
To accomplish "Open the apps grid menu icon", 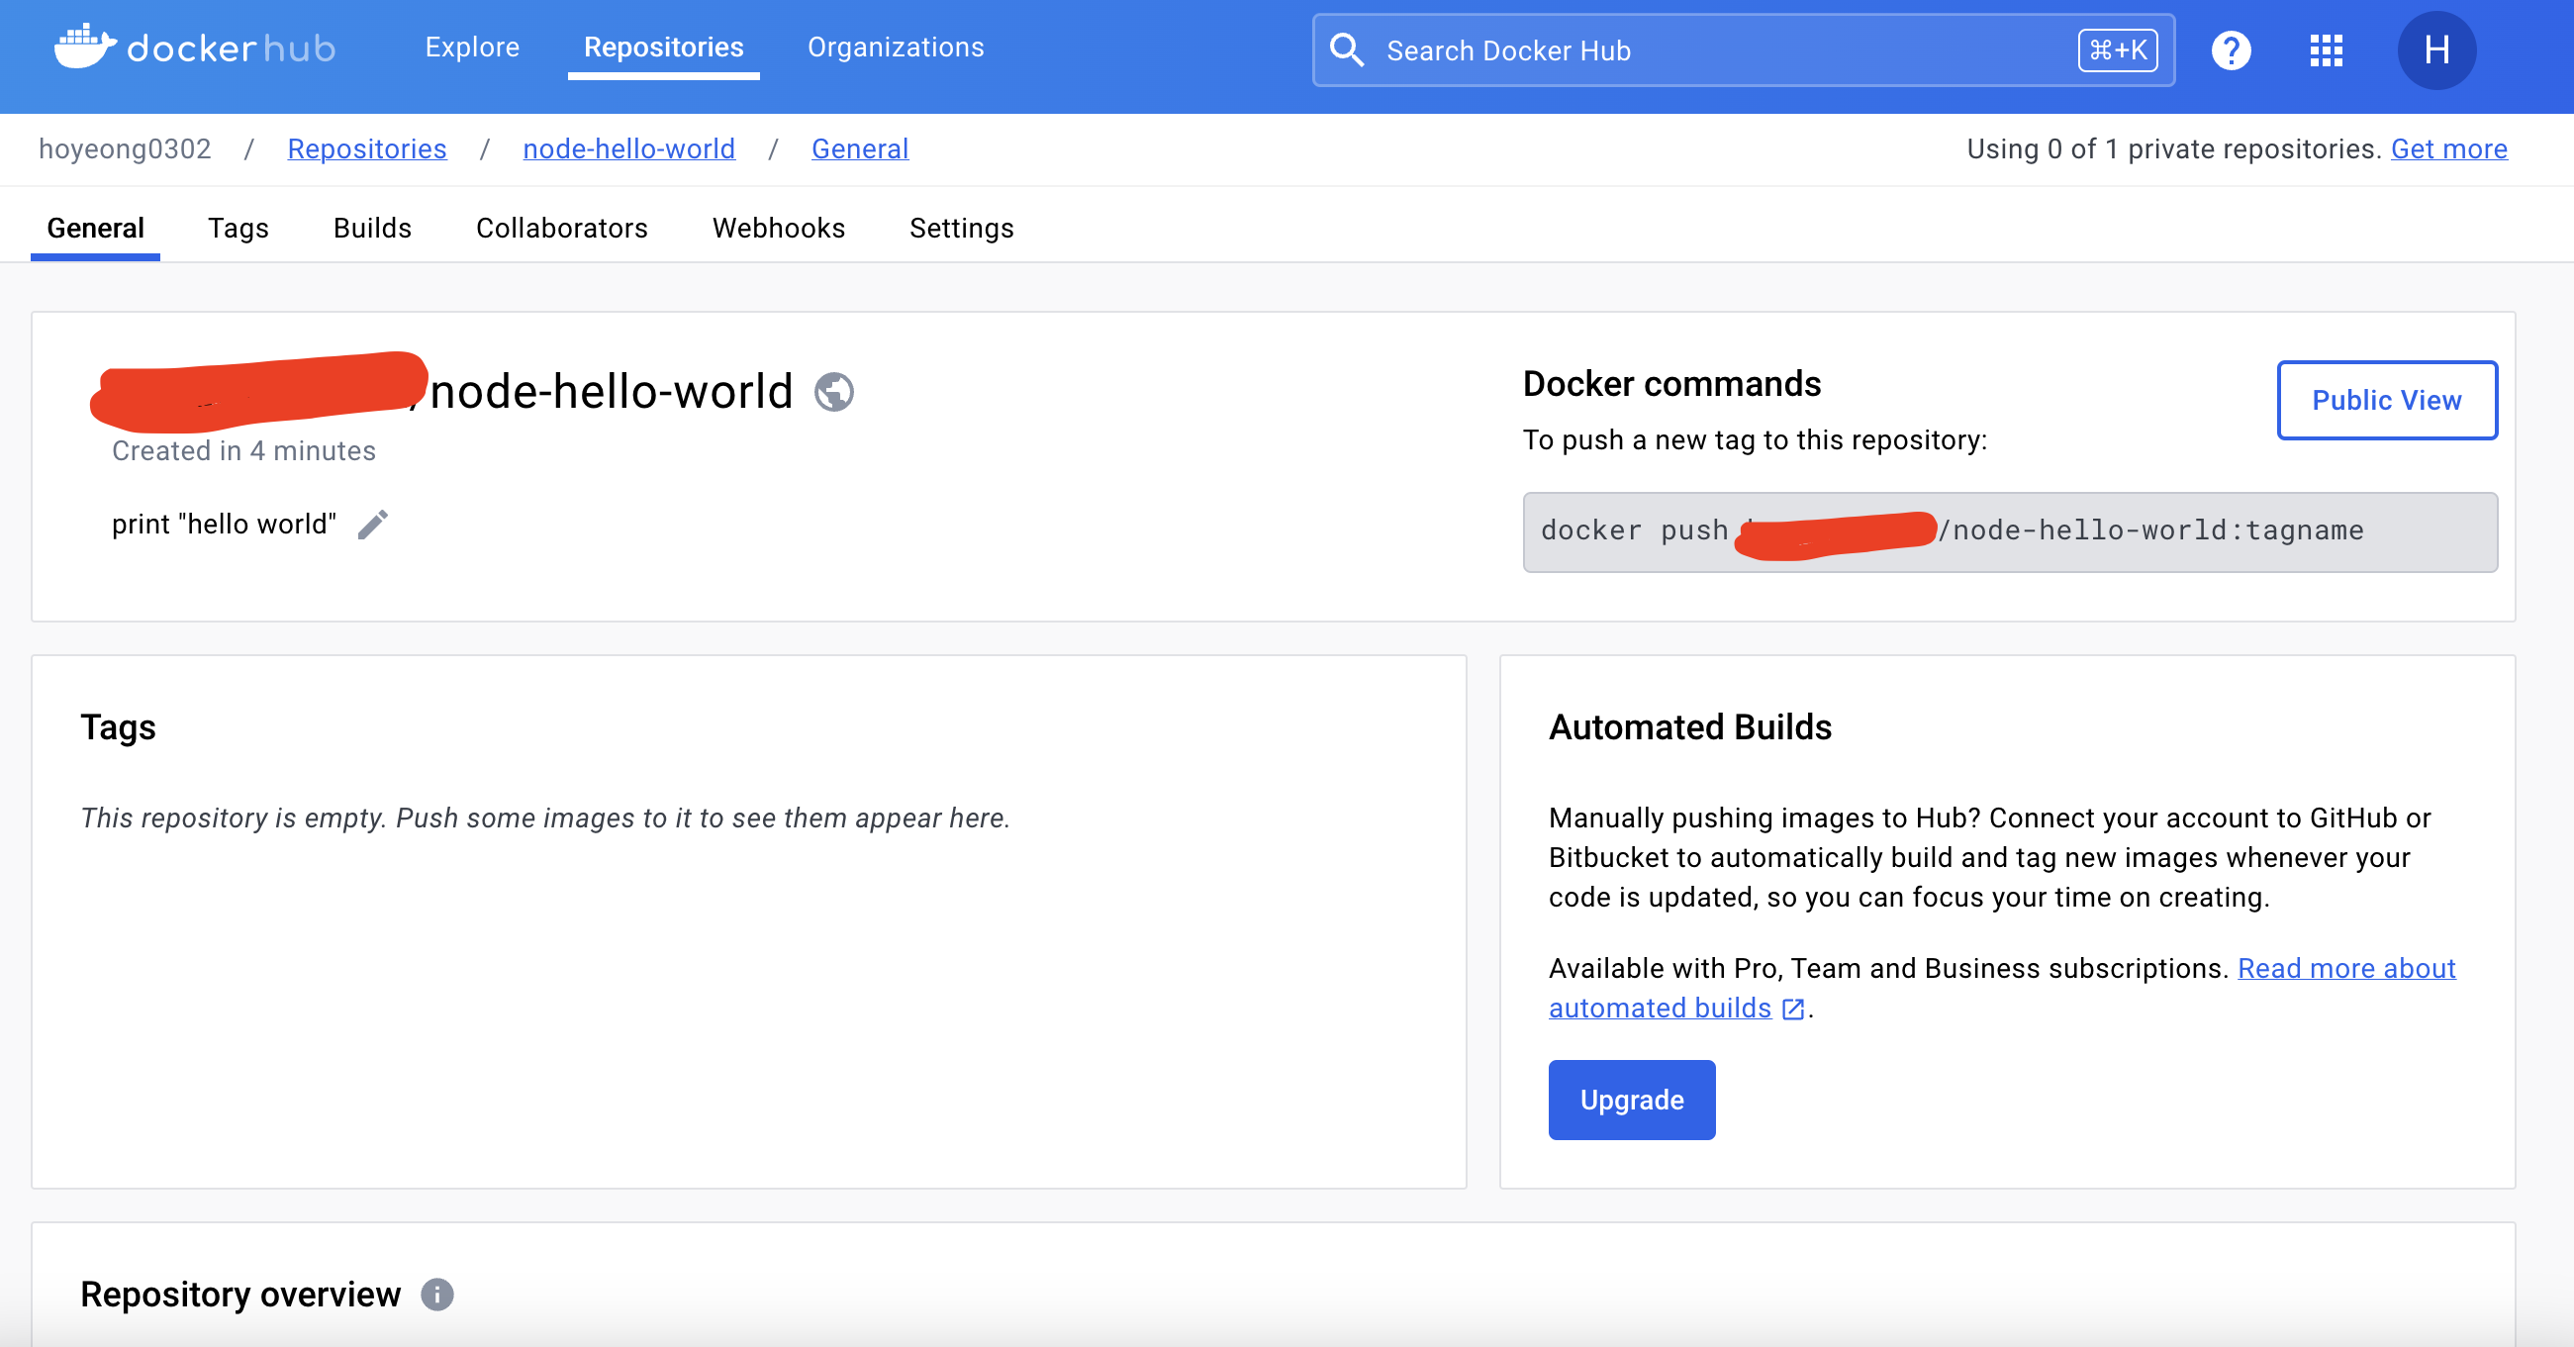I will [2326, 49].
